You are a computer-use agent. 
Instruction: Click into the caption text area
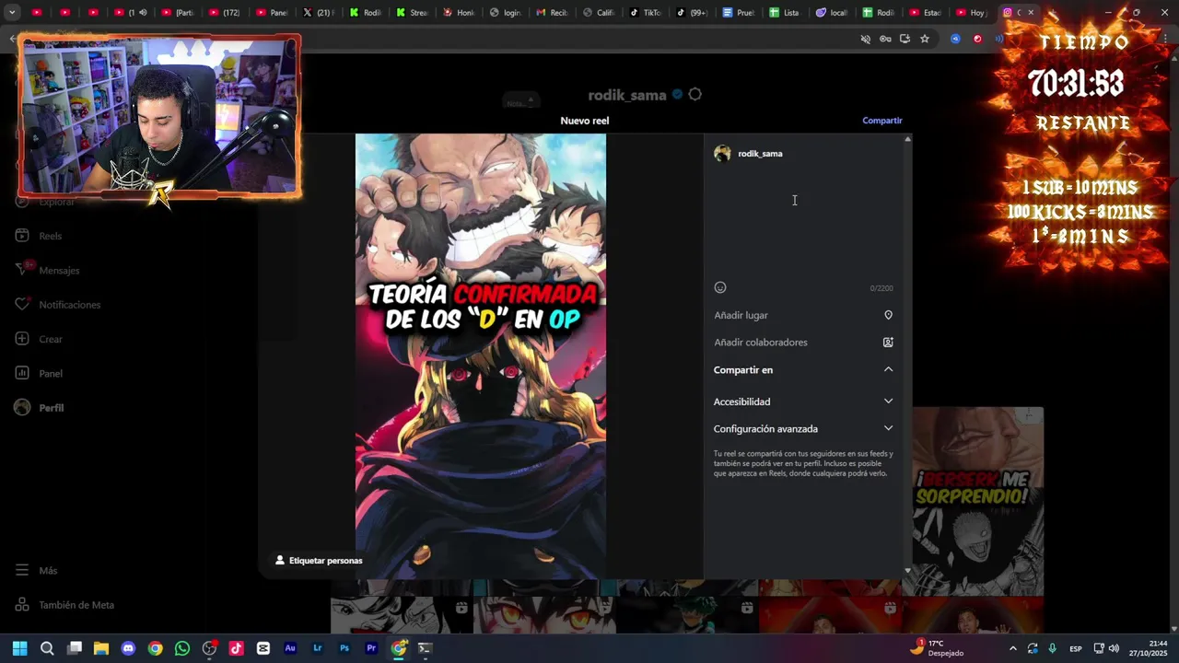(x=803, y=221)
